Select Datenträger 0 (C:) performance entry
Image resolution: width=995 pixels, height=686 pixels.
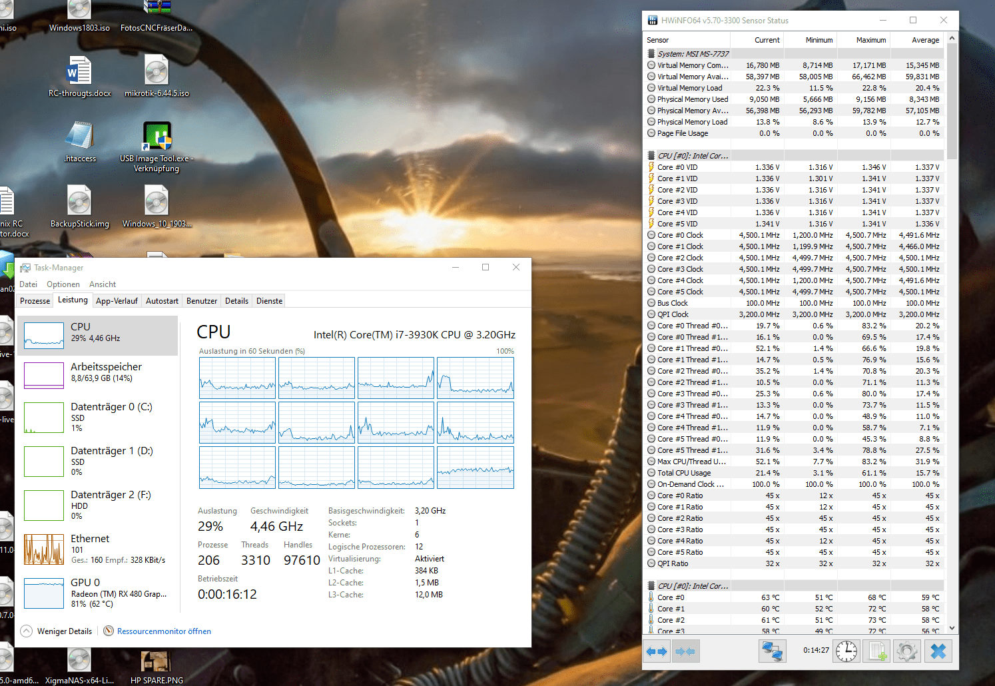click(x=97, y=418)
